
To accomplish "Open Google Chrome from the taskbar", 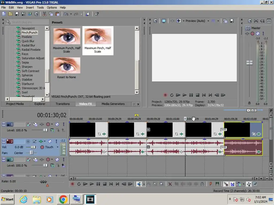I will pos(63,199).
